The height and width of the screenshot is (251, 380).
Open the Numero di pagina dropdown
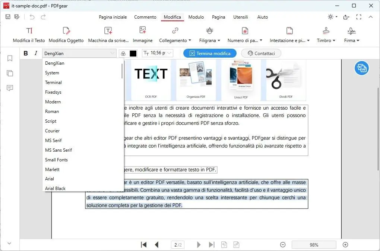click(245, 35)
